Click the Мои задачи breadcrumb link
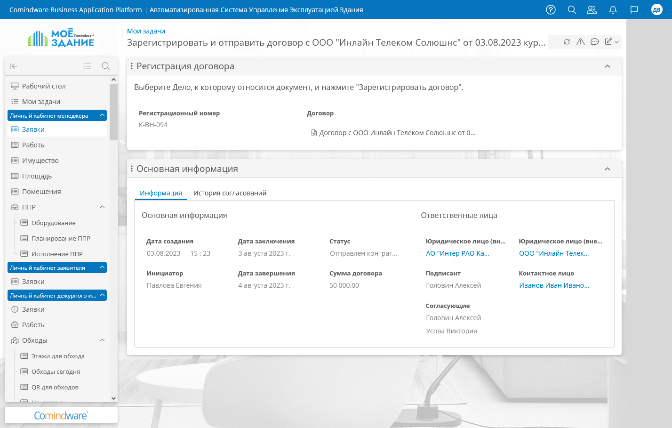 tap(146, 31)
